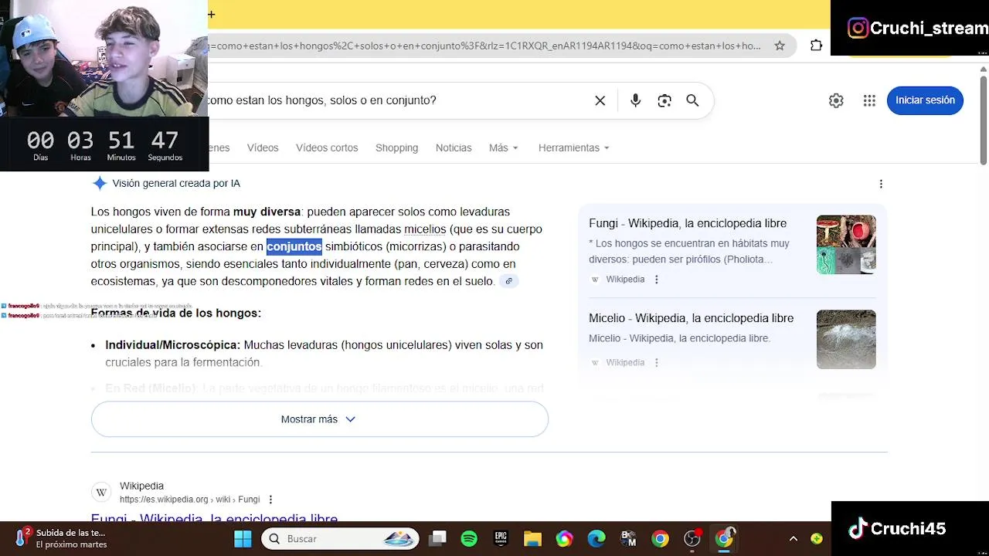This screenshot has height=556, width=989.
Task: Click the Individual/Microscópica bullet label
Action: pyautogui.click(x=173, y=345)
